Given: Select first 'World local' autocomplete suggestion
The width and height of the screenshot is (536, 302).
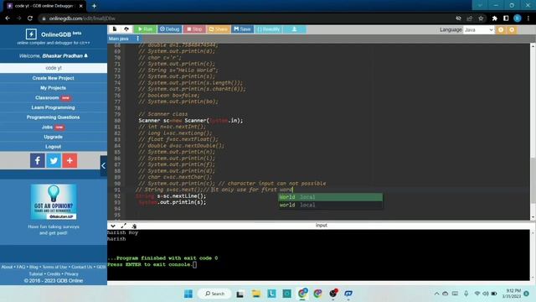Looking at the screenshot, I should 331,197.
